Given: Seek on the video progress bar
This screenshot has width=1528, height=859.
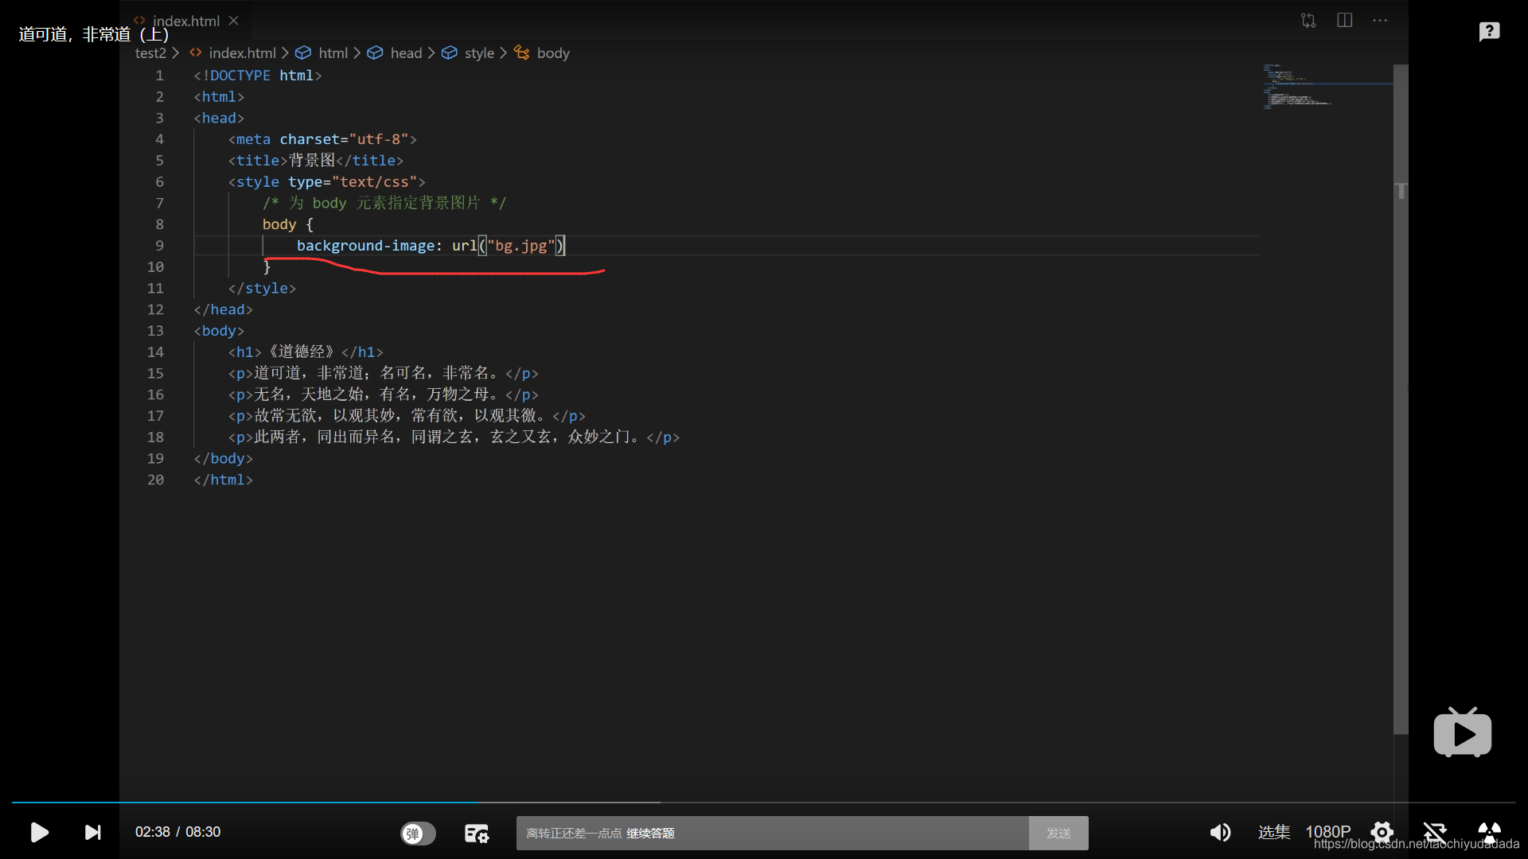Looking at the screenshot, I should point(764,803).
